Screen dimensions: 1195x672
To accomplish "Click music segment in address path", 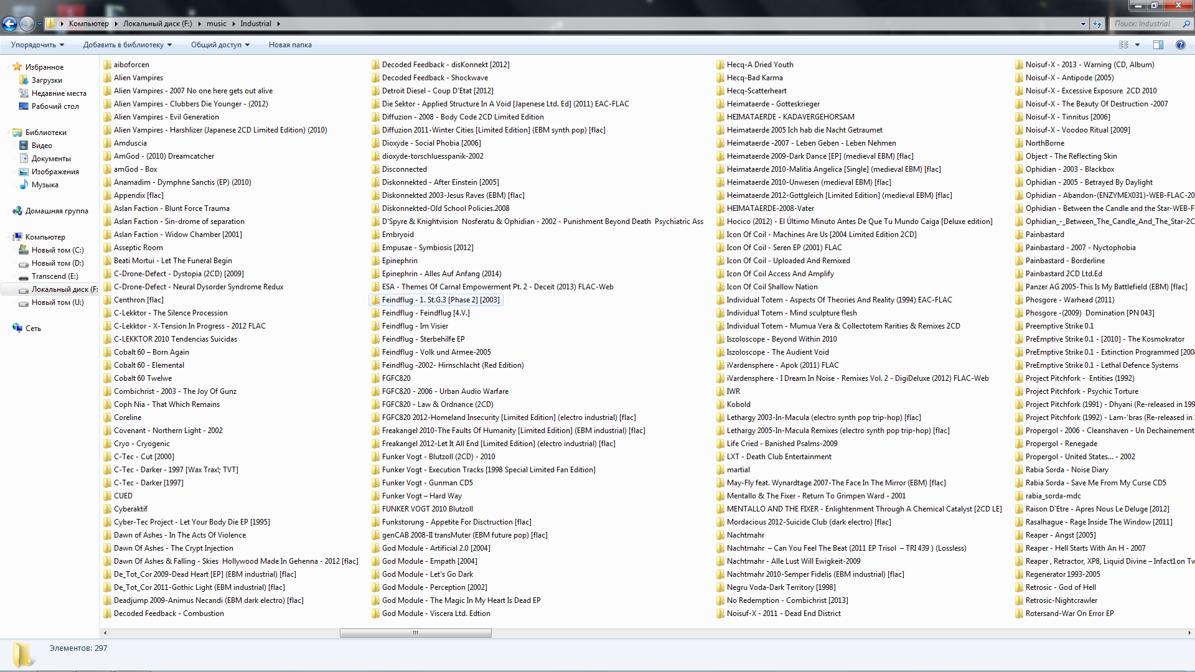I will [216, 24].
